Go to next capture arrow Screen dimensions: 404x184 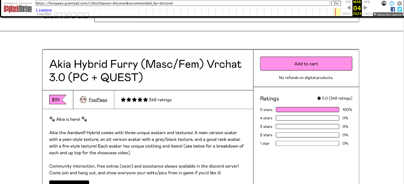(x=365, y=8)
